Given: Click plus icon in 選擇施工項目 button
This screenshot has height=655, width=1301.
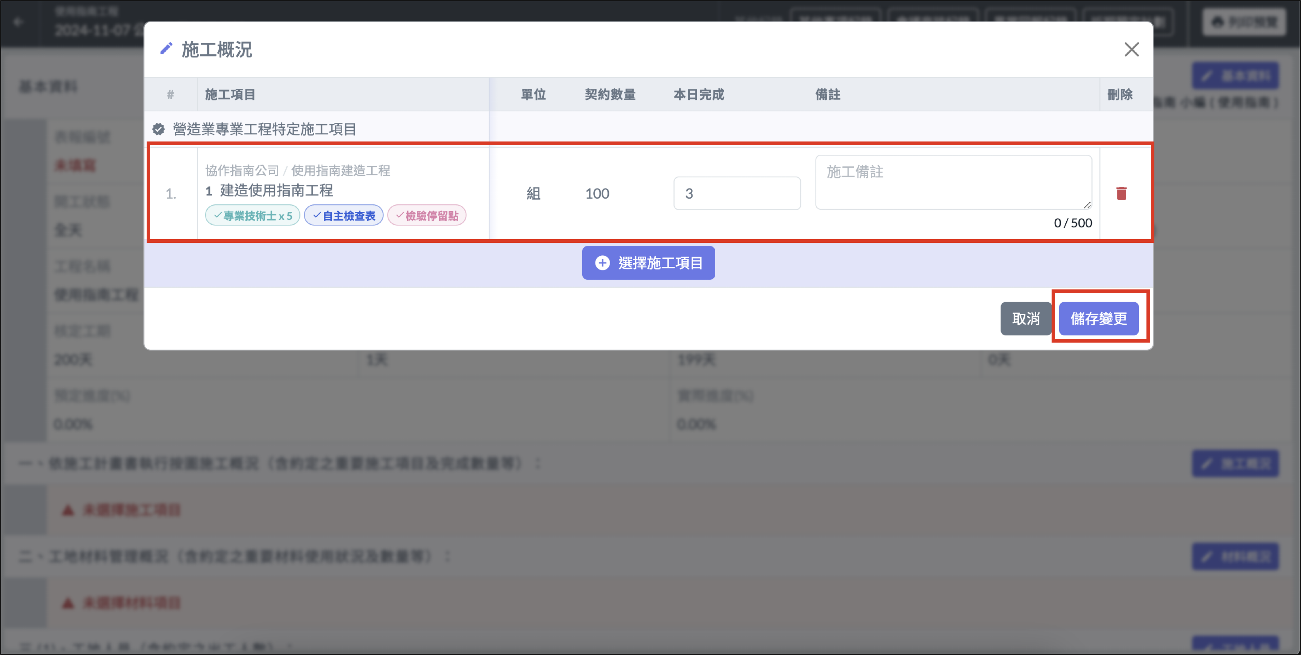Looking at the screenshot, I should point(602,263).
